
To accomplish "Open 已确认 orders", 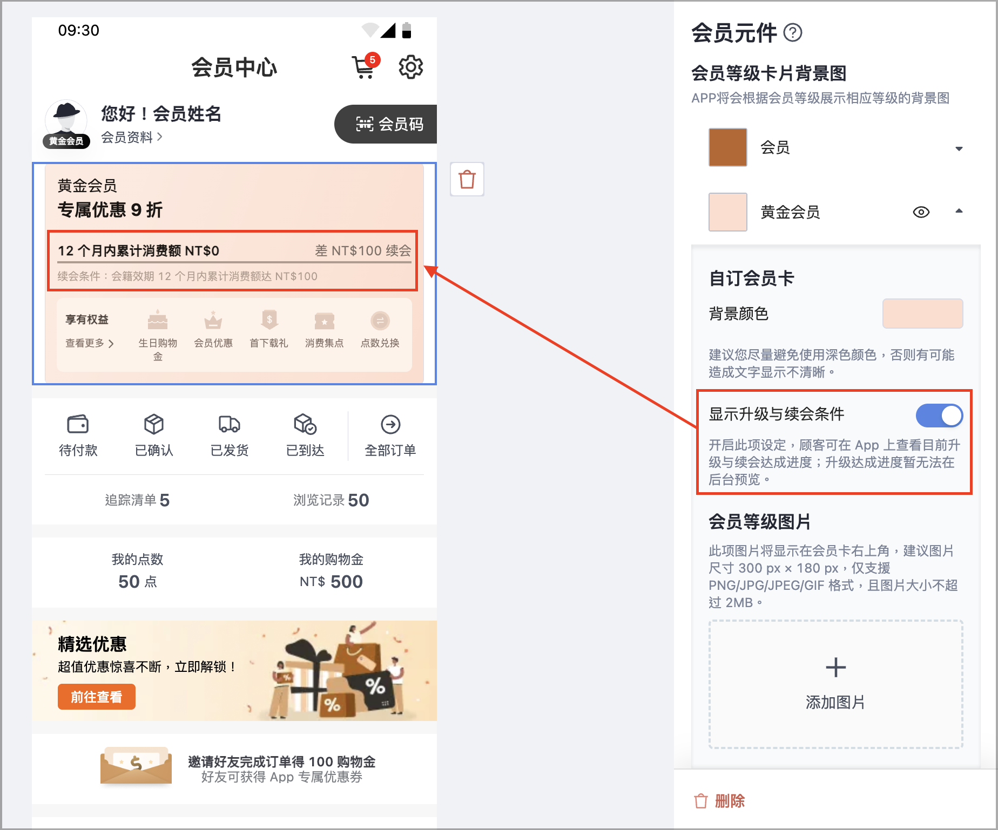I will (154, 436).
